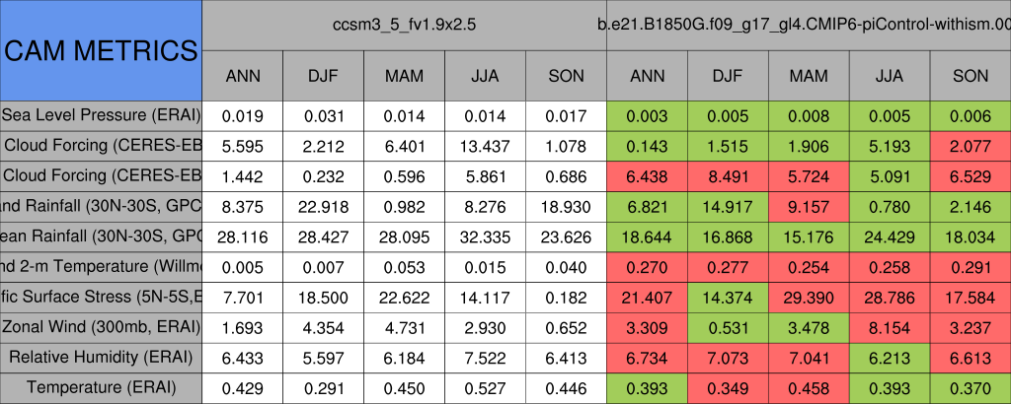Viewport: 1011px width, 404px height.
Task: Select the 2-m Temperature (Willmott) row label
Action: [x=101, y=267]
